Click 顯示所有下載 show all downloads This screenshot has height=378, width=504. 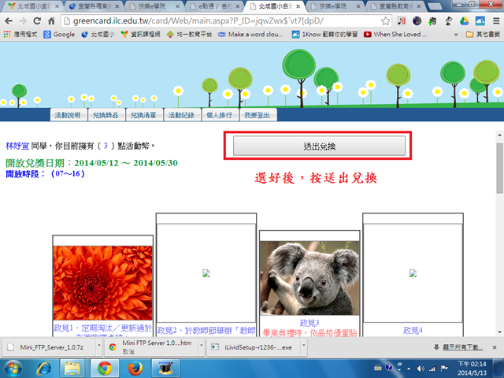(461, 347)
